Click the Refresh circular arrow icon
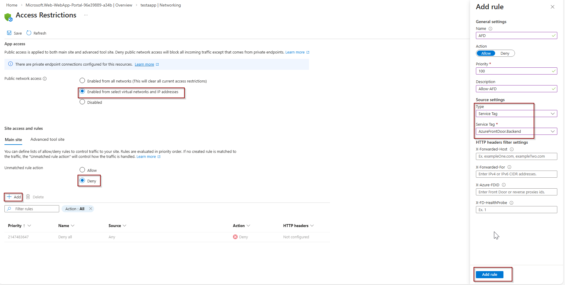Screen dimensions: 565x285 click(x=29, y=33)
